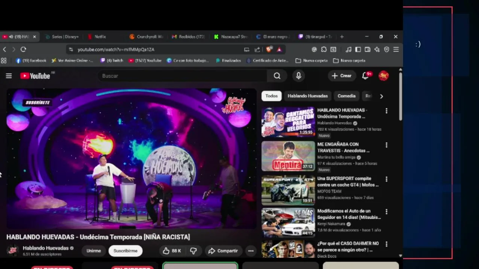Start voice search with the microphone icon
The height and width of the screenshot is (269, 479).
click(299, 76)
